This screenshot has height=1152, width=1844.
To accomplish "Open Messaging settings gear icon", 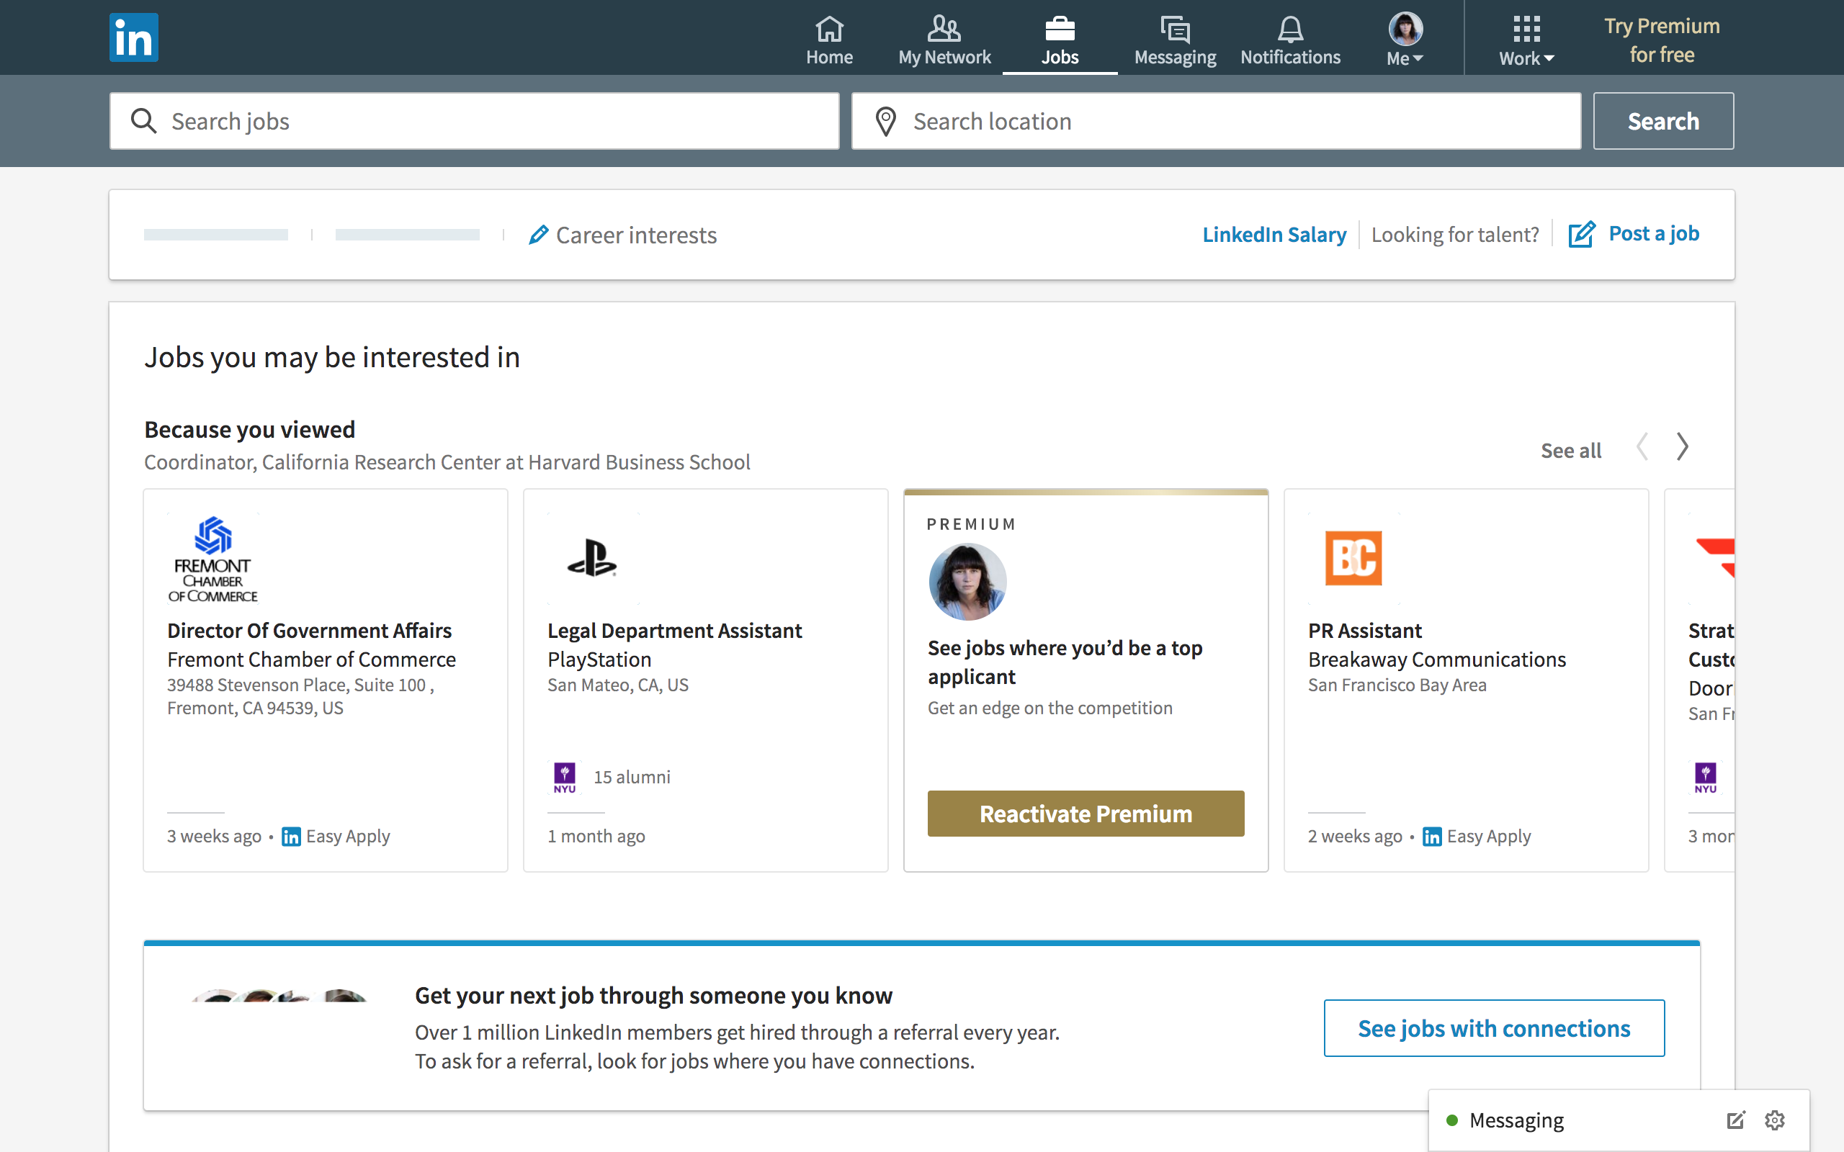I will (1775, 1120).
